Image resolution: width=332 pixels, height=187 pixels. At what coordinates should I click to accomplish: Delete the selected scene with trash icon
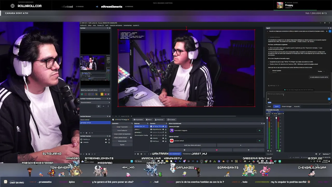[138, 154]
